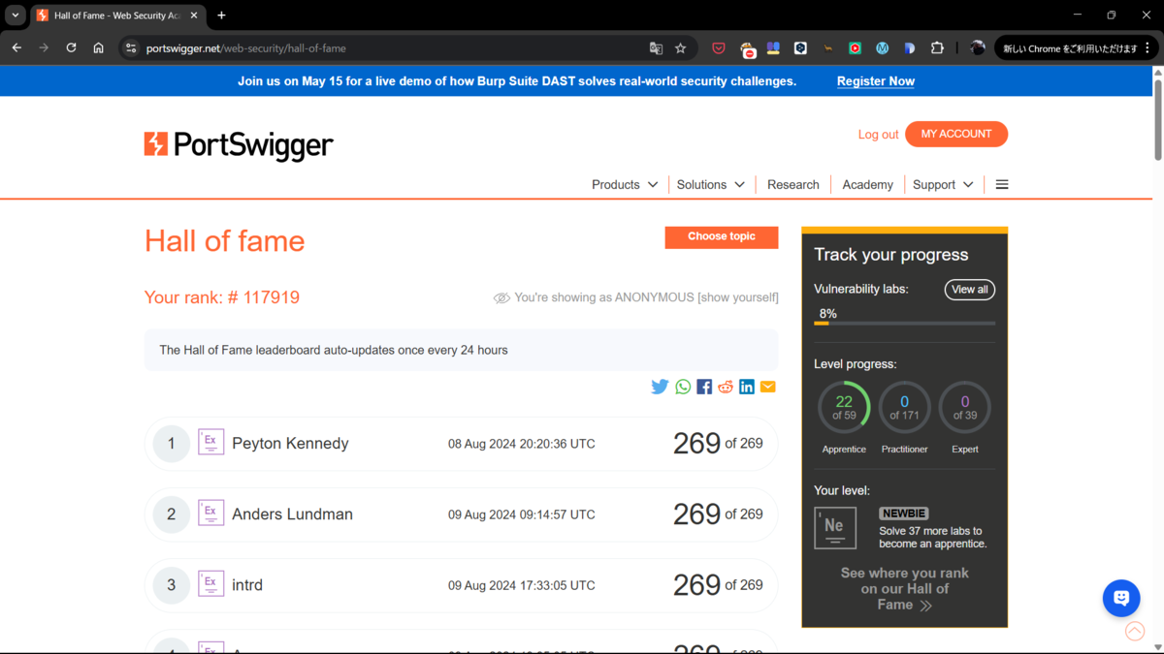Close the Hall of Fame browser tab
This screenshot has width=1164, height=654.
(x=194, y=16)
